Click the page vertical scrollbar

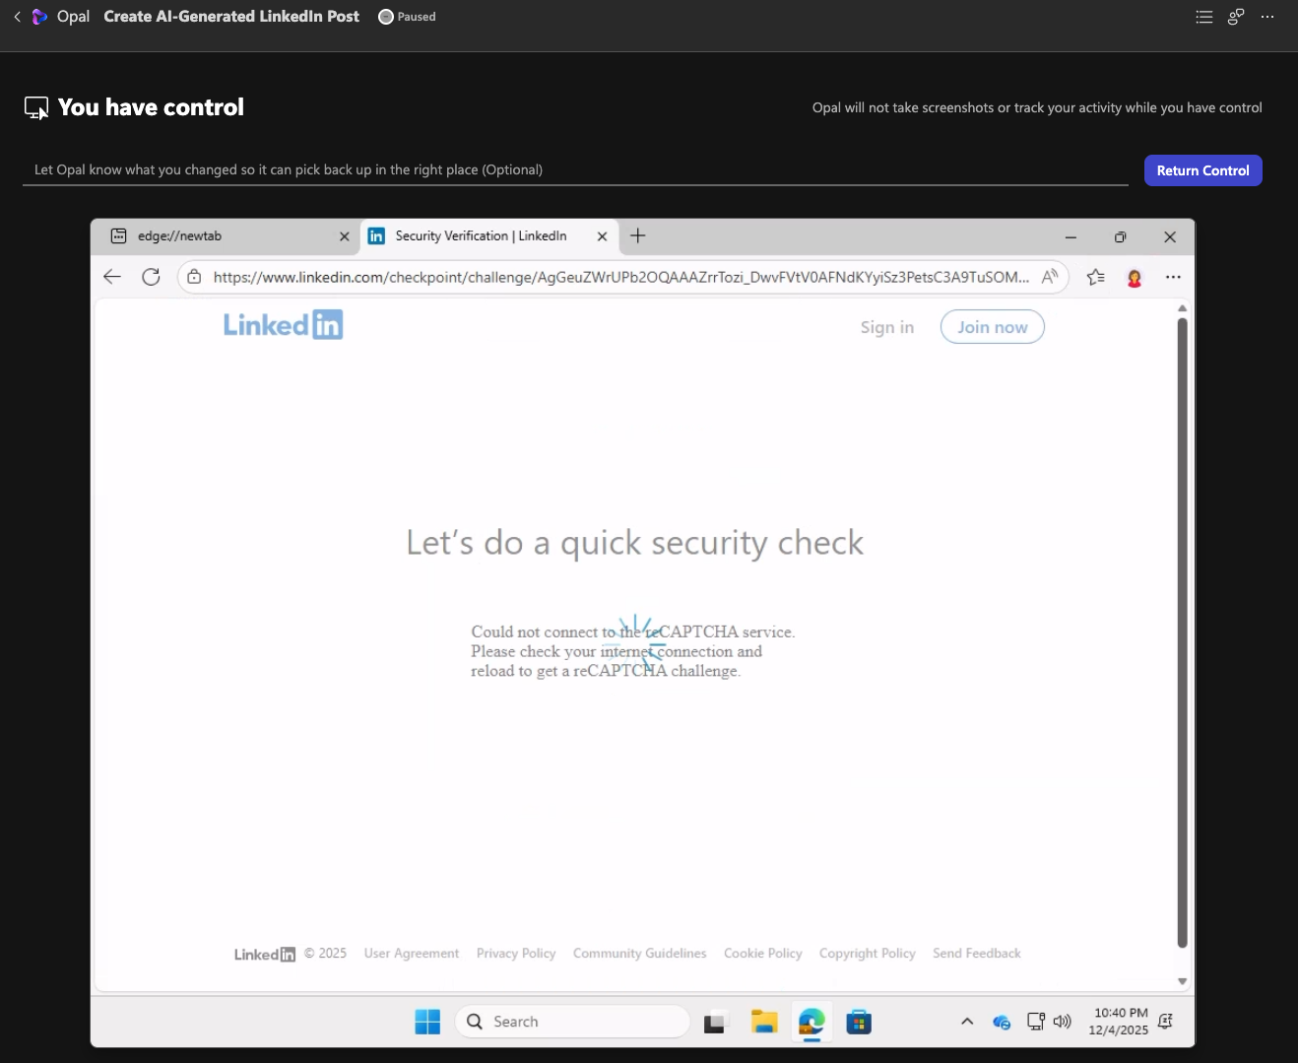[x=1182, y=631]
